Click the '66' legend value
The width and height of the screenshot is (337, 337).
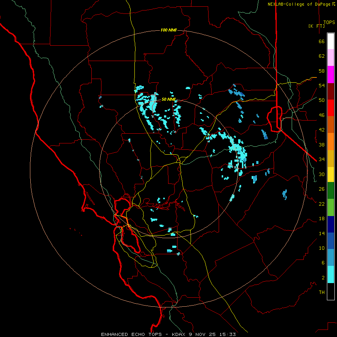tap(322, 42)
